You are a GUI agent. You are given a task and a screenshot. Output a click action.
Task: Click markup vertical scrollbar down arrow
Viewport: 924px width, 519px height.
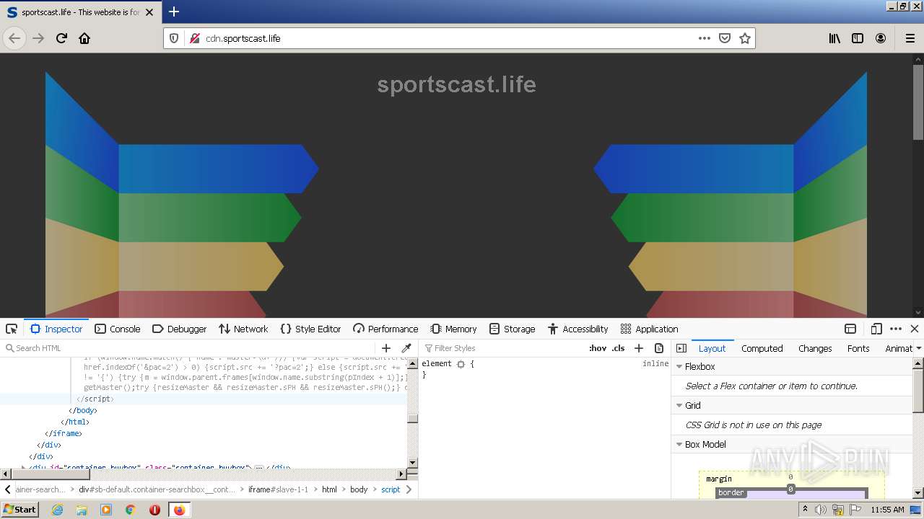(413, 463)
